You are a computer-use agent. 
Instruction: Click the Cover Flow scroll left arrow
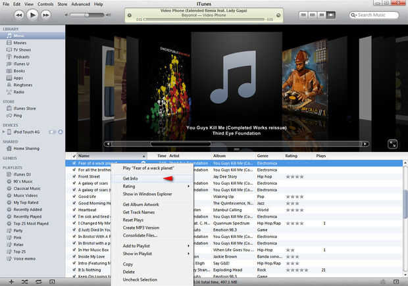pyautogui.click(x=108, y=144)
